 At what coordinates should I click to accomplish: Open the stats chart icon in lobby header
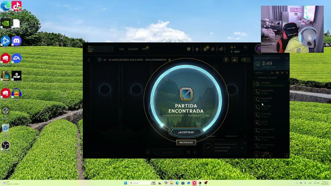235,60
